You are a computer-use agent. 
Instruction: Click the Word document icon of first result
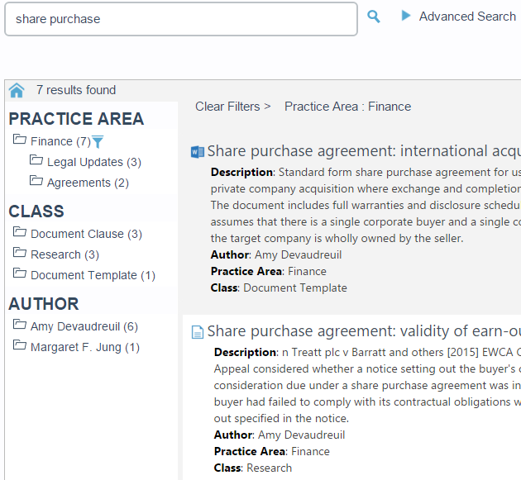tap(197, 151)
